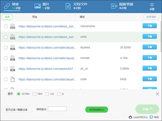Click blank file icon in code row
Screen dimensions: 162x121
click(13, 79)
